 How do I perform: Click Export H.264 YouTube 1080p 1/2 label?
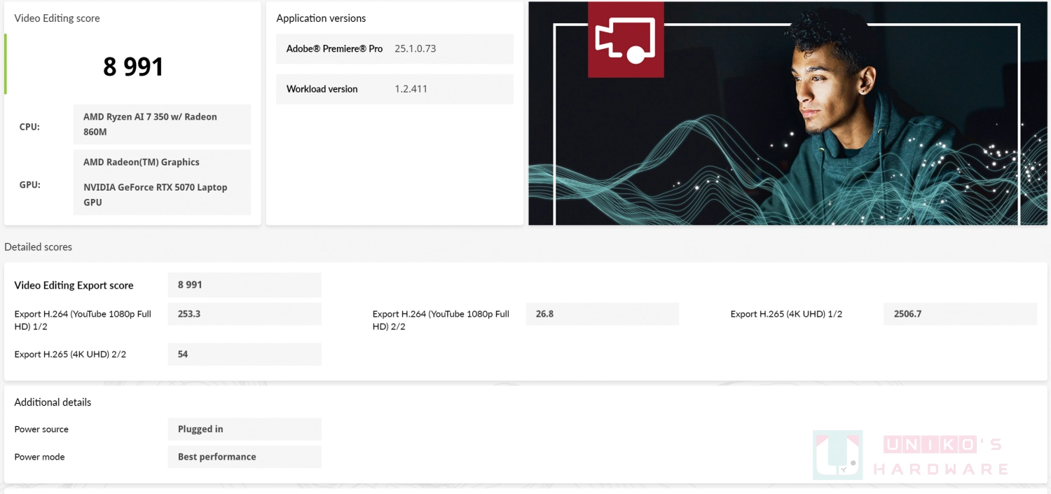pyautogui.click(x=83, y=320)
